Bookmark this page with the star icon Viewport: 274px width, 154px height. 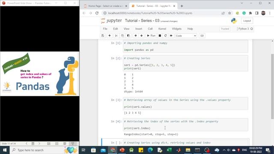(229, 13)
